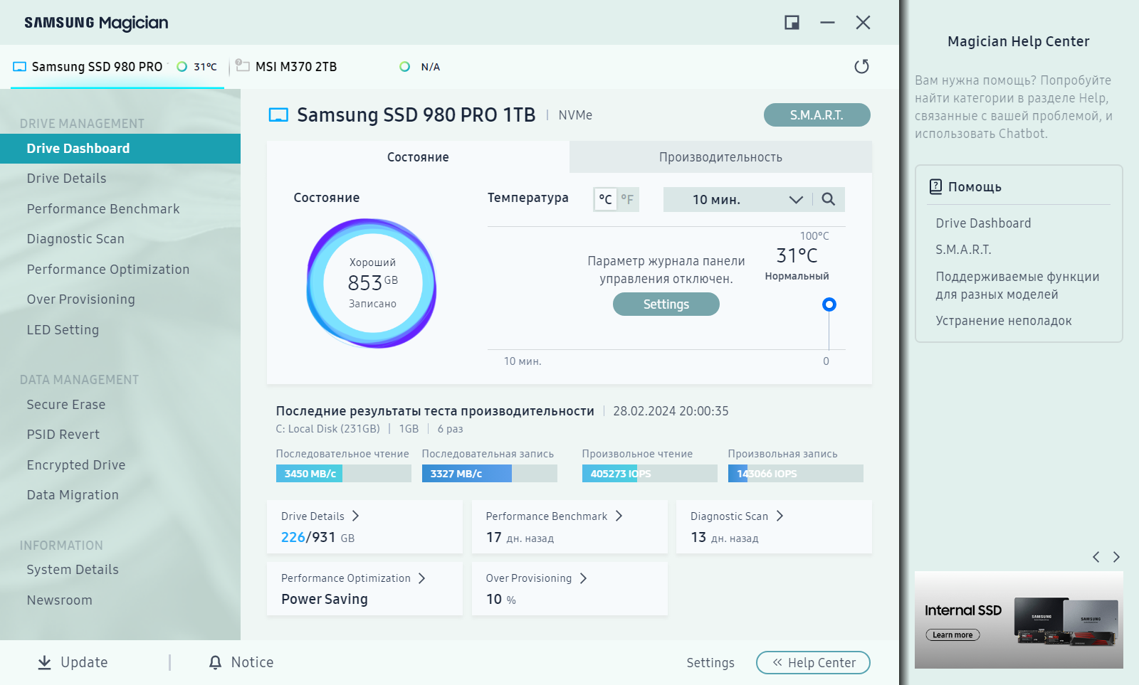Expand Drive Details card chevron
1139x685 pixels.
(355, 516)
